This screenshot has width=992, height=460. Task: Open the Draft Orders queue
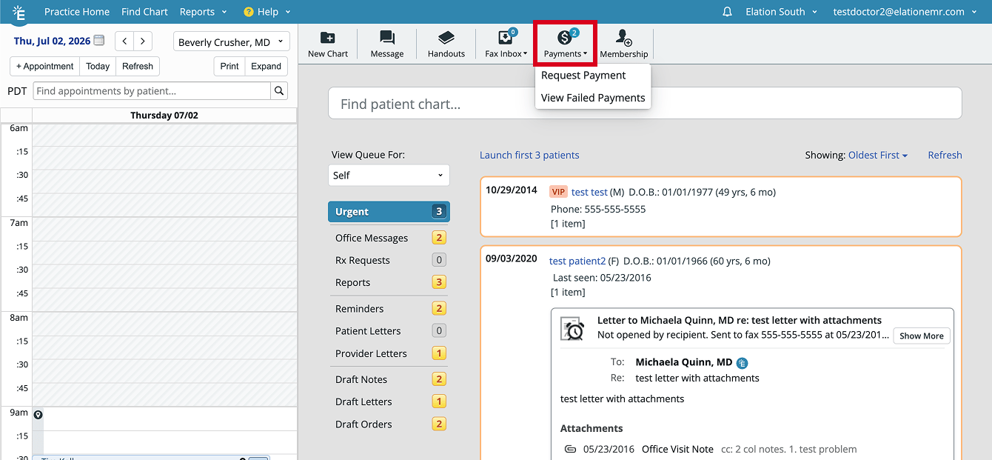pos(389,424)
